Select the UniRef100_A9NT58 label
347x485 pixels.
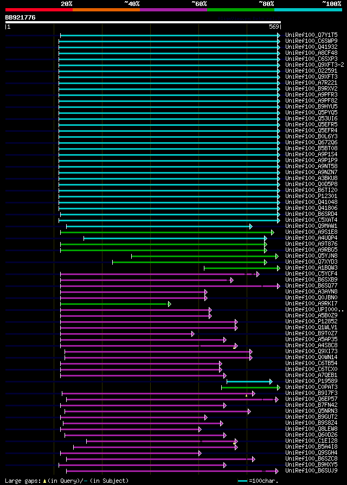(311, 167)
